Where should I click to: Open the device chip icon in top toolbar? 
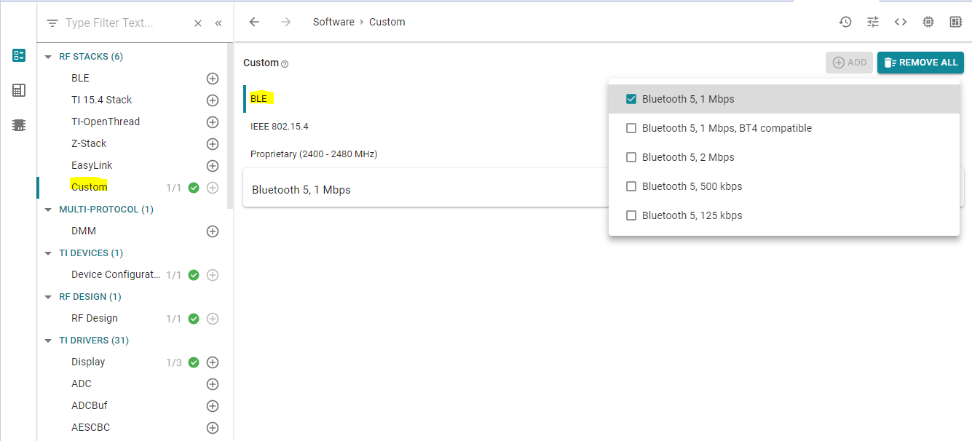pos(928,22)
